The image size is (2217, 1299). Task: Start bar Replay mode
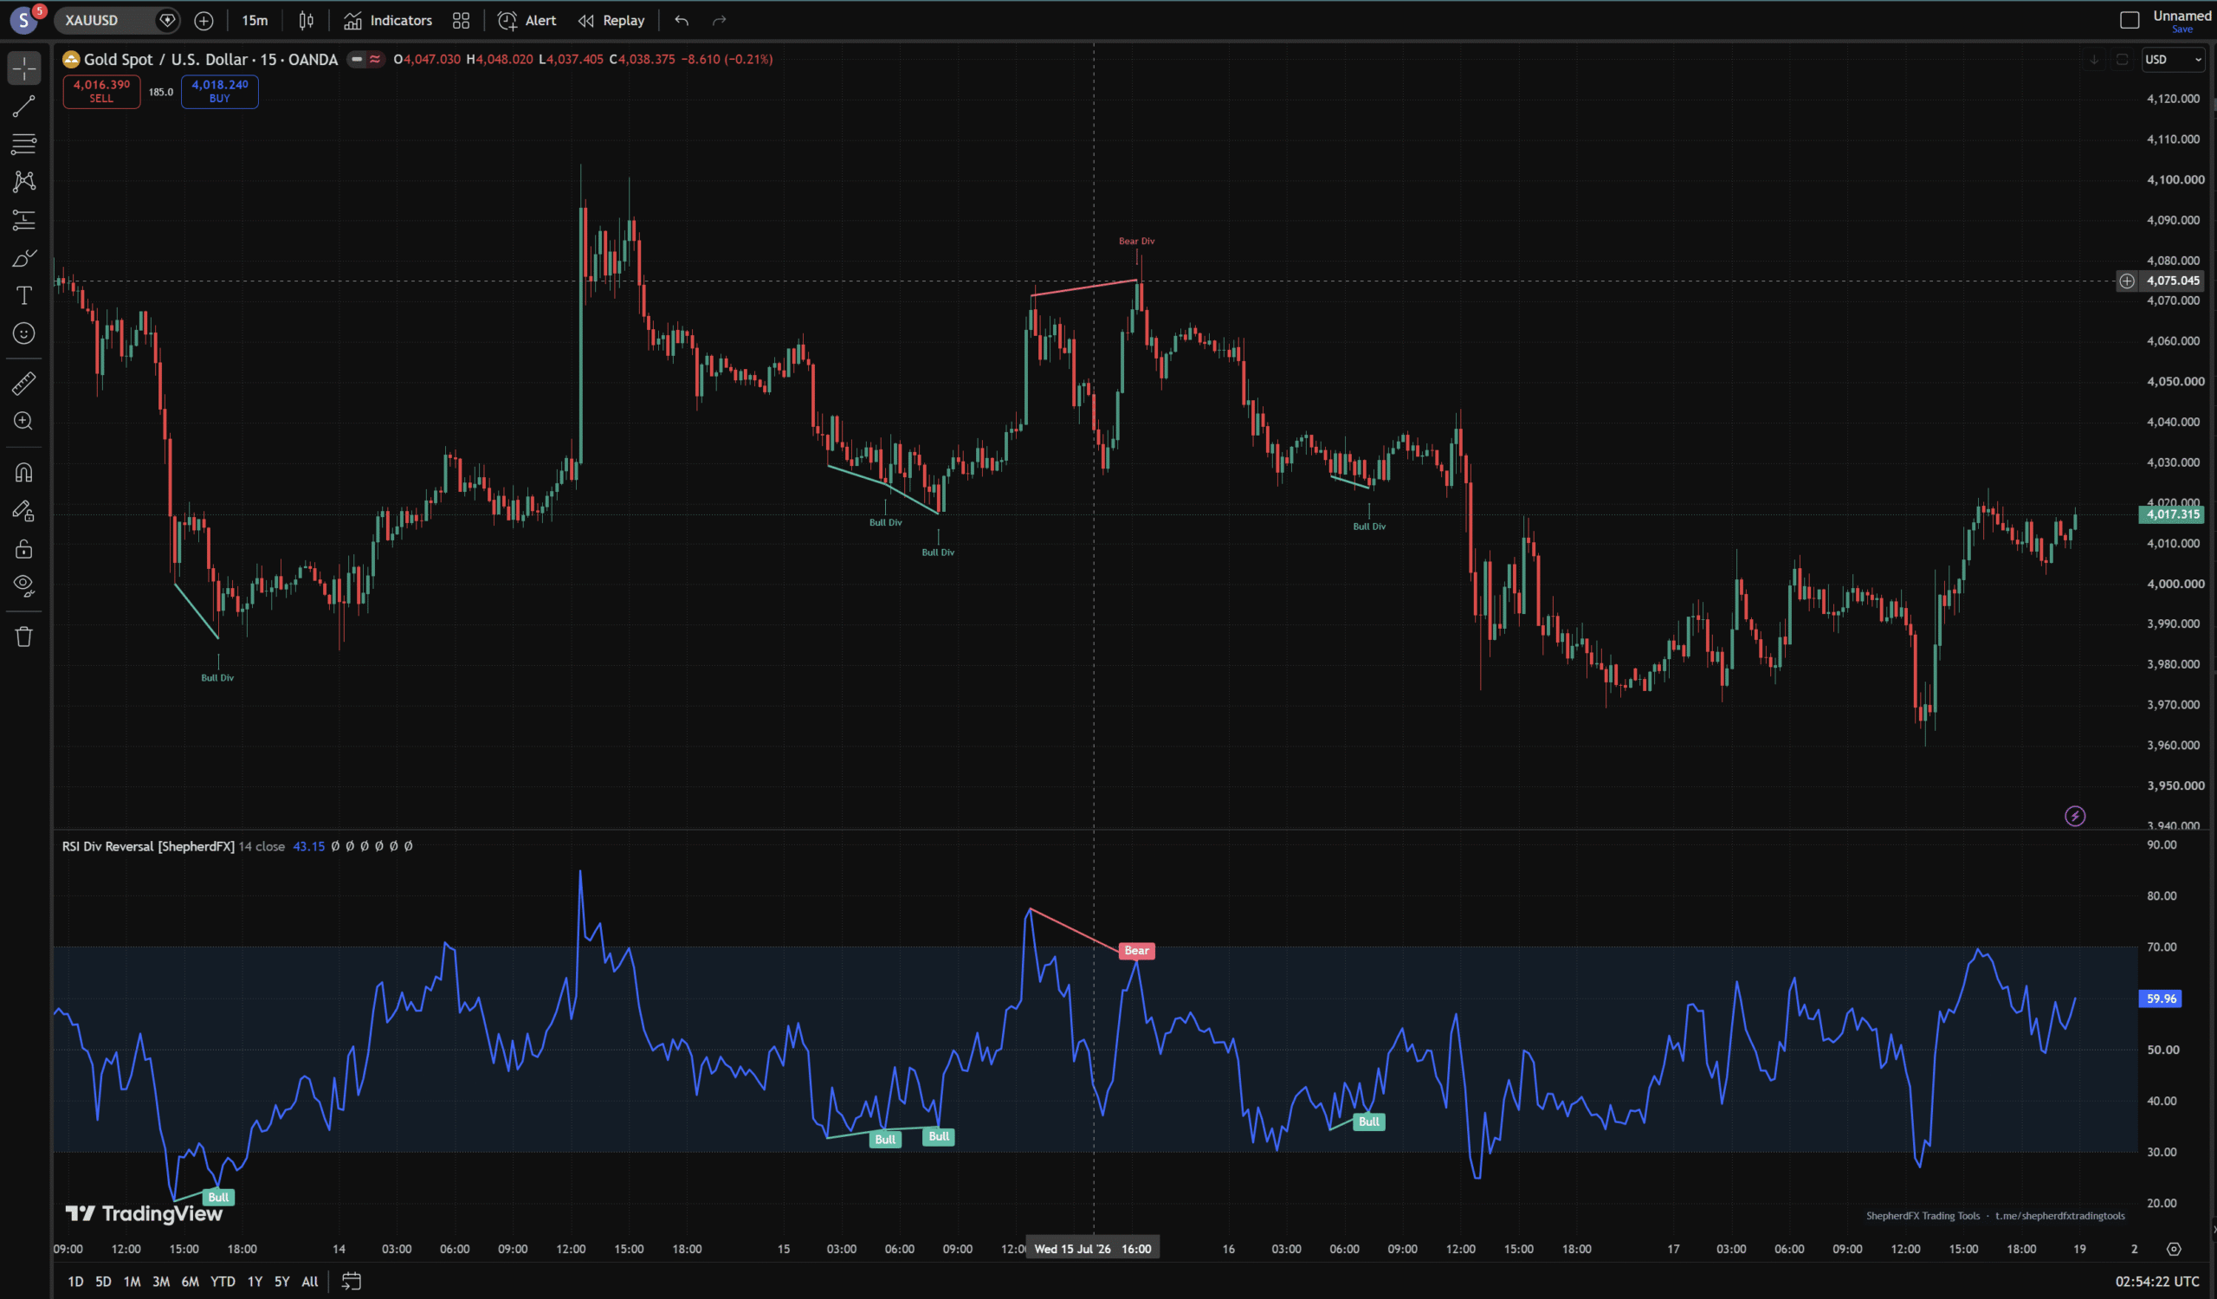tap(611, 20)
